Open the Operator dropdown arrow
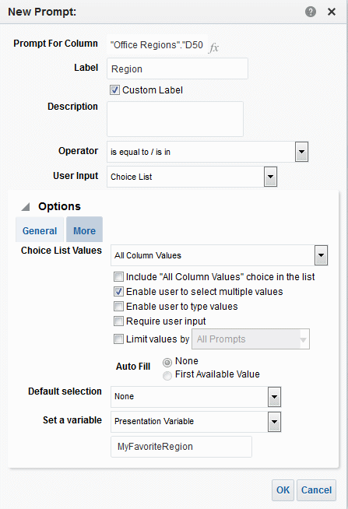348x509 pixels. [301, 152]
